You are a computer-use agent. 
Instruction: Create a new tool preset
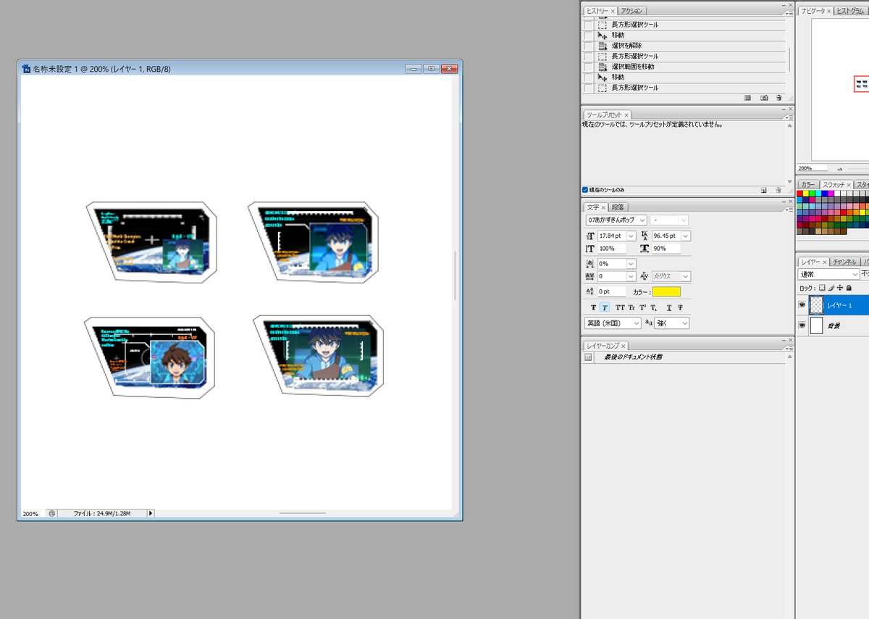coord(764,190)
